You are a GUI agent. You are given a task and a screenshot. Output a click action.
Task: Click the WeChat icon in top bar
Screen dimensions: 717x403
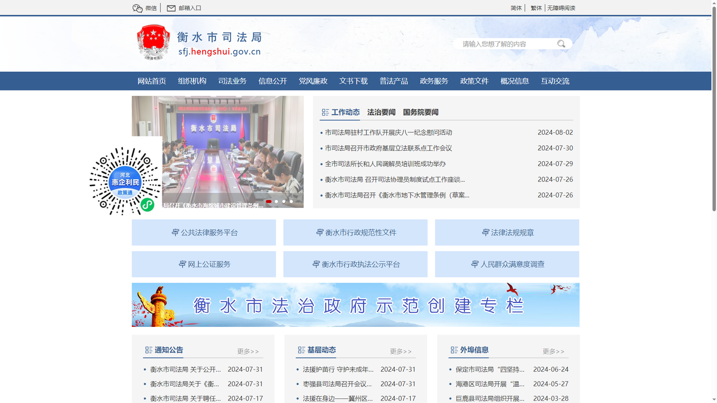137,8
